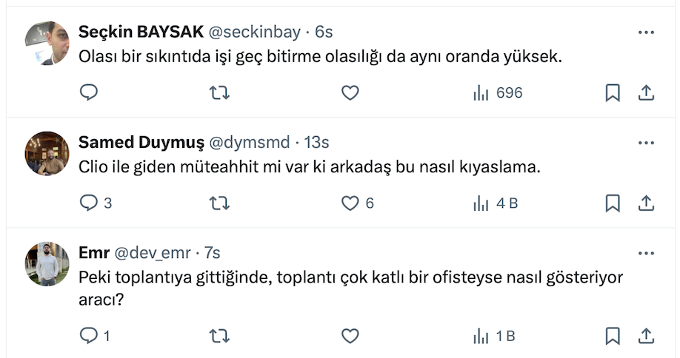Share Emr's tweet
Image resolution: width=680 pixels, height=358 pixels.
click(646, 336)
